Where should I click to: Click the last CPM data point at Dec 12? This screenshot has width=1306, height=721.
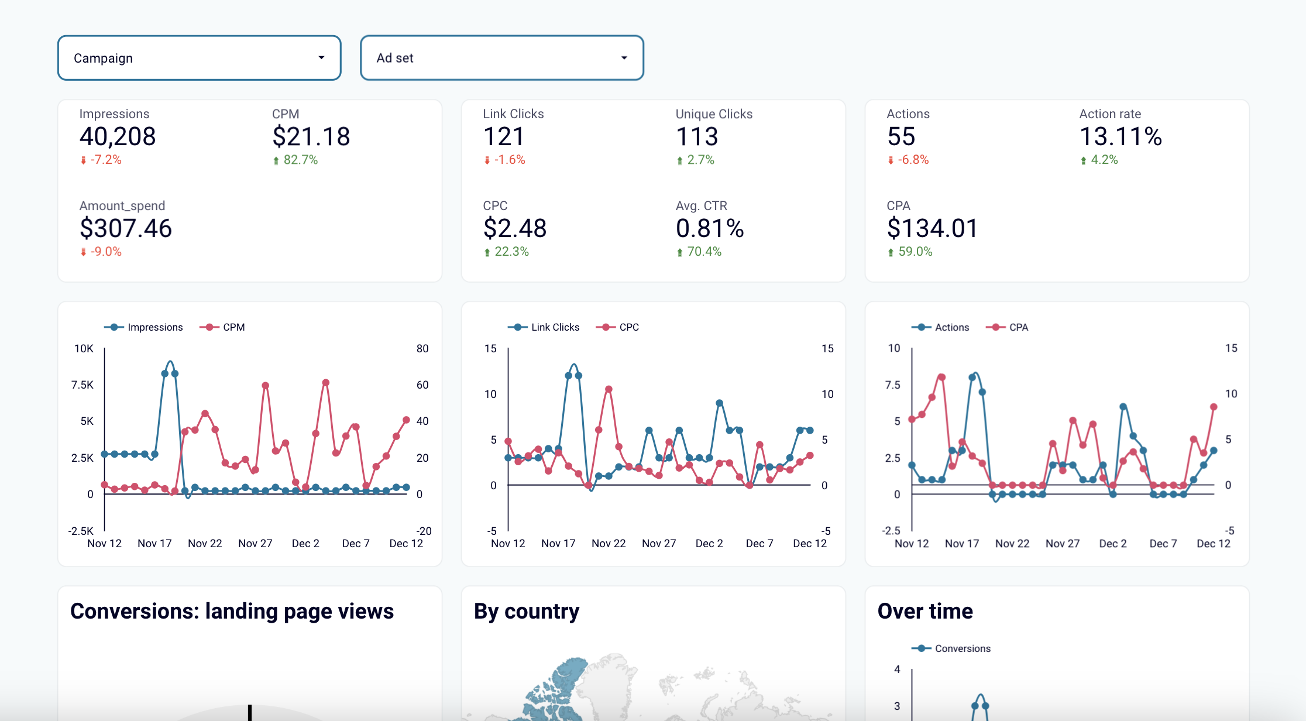406,420
